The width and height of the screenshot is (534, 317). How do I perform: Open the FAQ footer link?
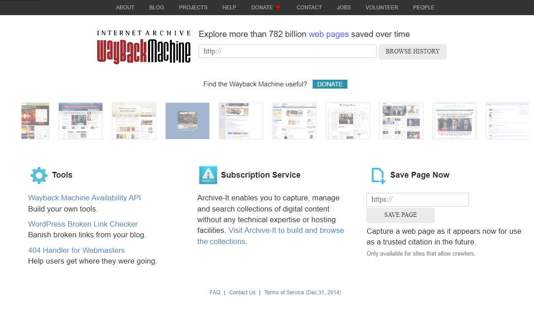point(215,293)
